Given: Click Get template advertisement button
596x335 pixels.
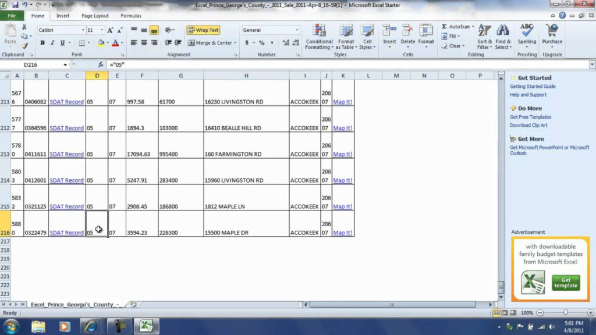Looking at the screenshot, I should (566, 283).
